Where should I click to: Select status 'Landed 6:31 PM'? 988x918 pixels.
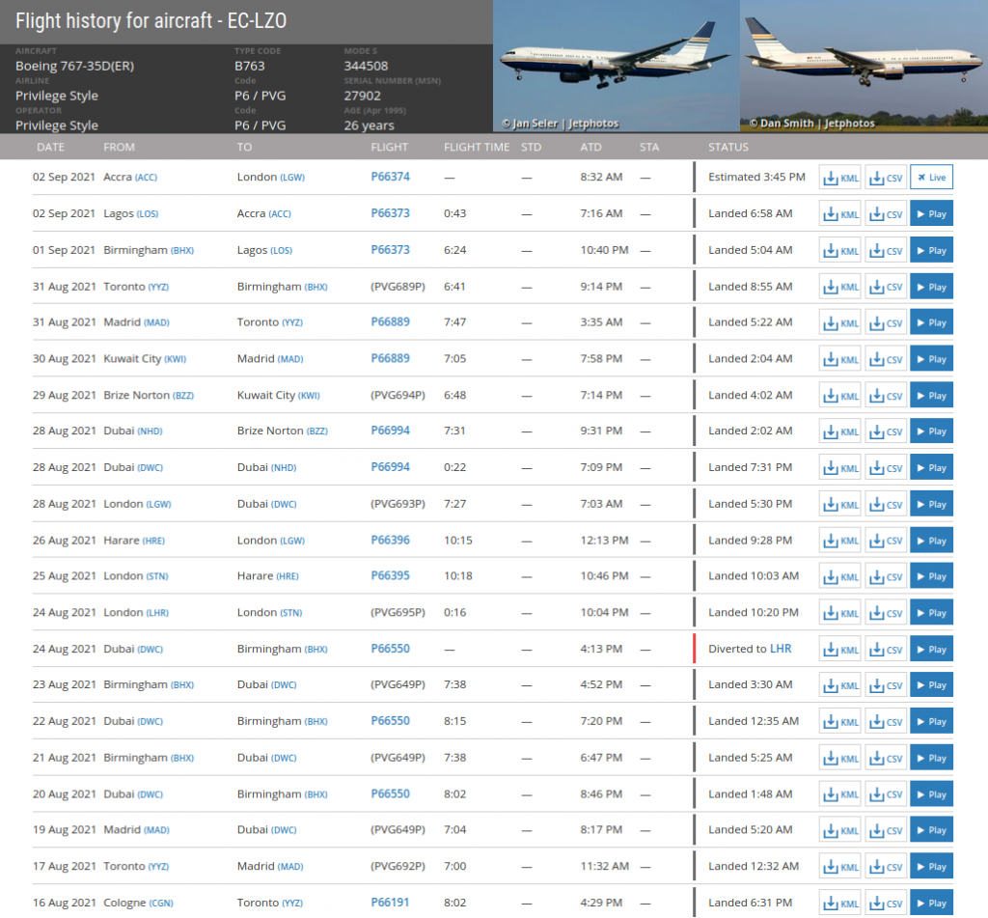tap(751, 903)
